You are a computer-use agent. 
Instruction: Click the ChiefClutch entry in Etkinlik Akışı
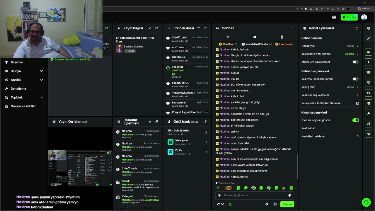coord(187,39)
